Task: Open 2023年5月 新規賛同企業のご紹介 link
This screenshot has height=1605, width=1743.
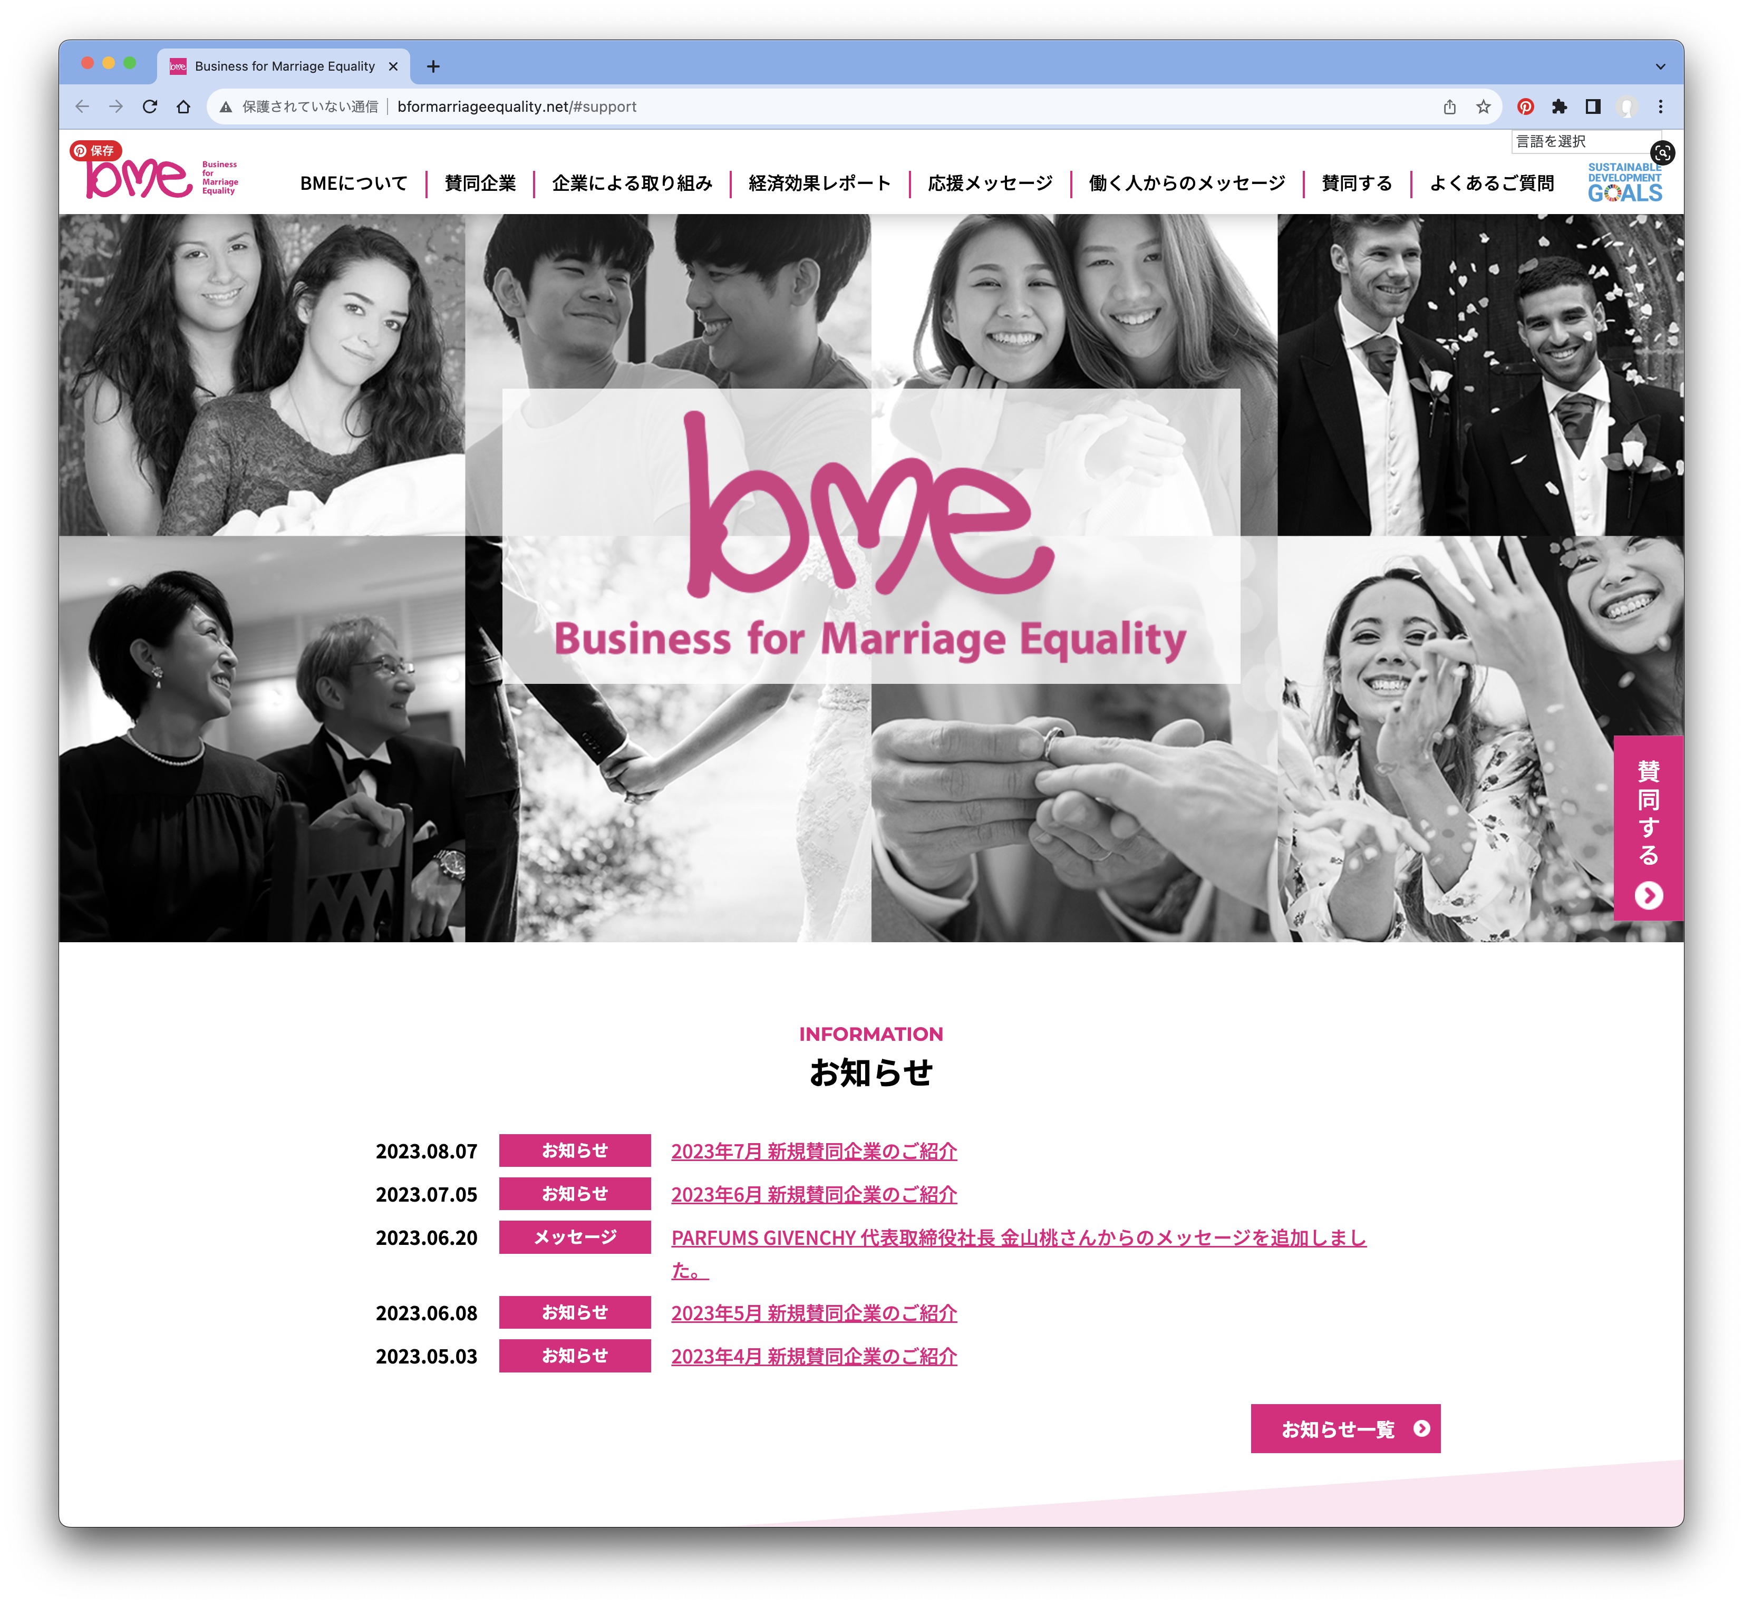Action: point(814,1312)
